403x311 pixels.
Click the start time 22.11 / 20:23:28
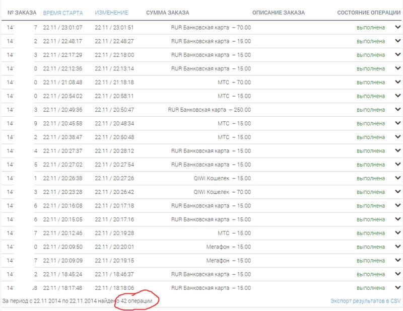point(62,192)
